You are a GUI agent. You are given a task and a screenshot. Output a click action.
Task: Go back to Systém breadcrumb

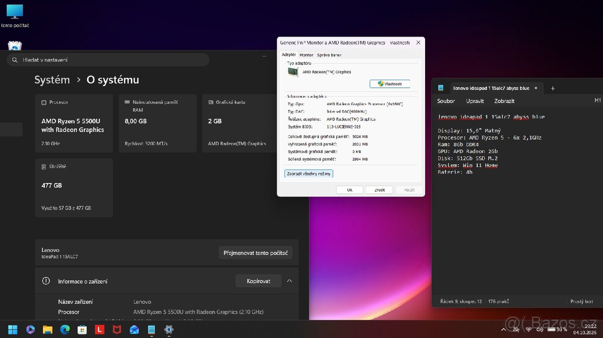(x=52, y=80)
